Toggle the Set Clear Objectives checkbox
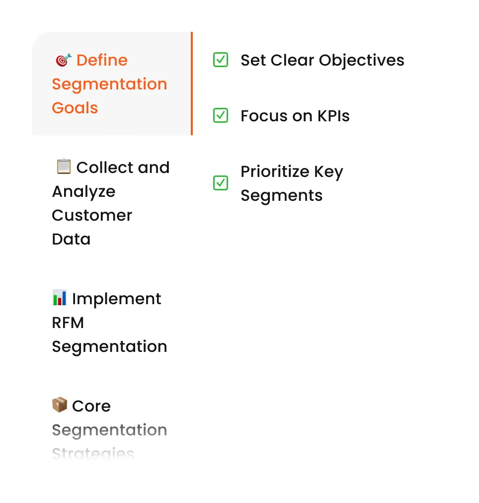Viewport: 479px width, 503px height. point(220,60)
